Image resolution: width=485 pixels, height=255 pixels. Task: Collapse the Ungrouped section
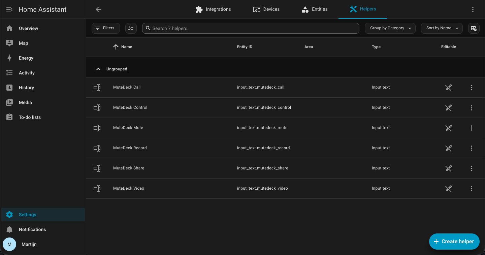point(98,69)
